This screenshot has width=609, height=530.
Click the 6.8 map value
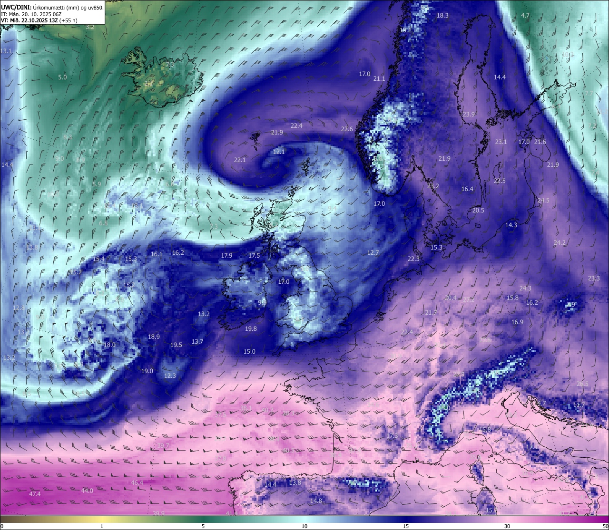[x=103, y=223]
